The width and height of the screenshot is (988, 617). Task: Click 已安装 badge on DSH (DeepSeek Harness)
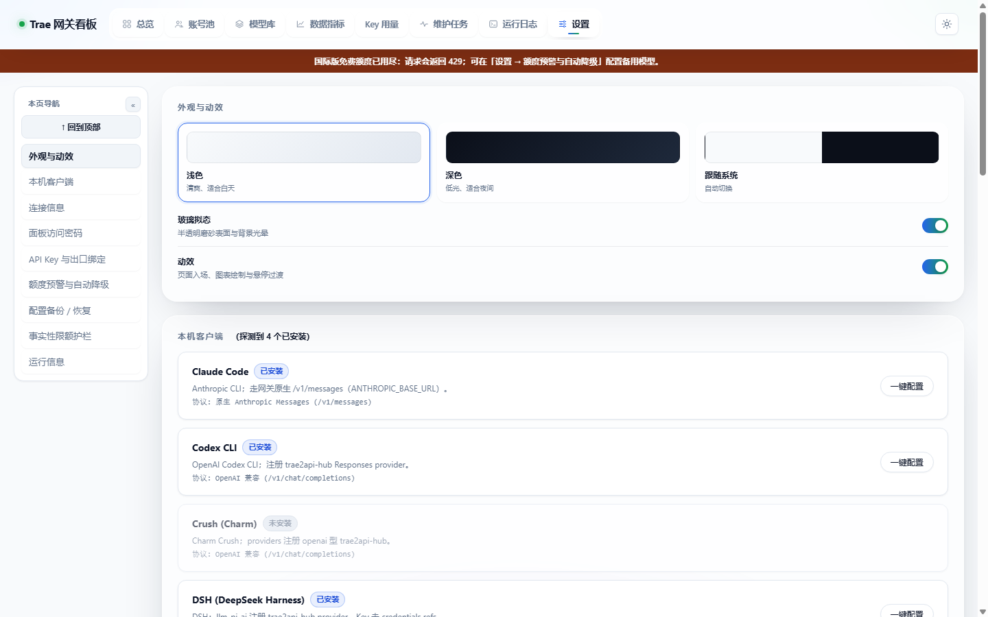tap(328, 599)
